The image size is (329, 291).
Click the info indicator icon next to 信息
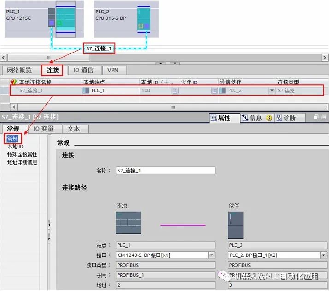[x=269, y=118]
